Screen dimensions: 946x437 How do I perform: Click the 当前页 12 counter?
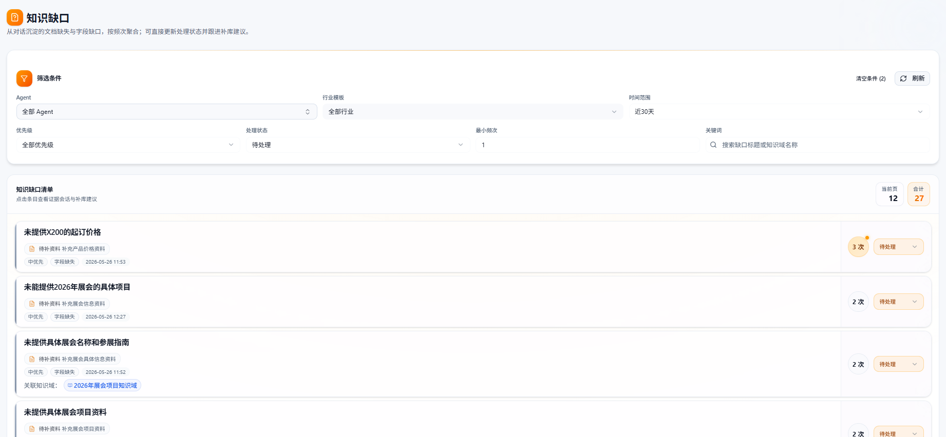(x=890, y=194)
